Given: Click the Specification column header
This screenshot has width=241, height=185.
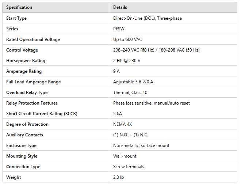Looking at the screenshot, I should click(19, 7).
